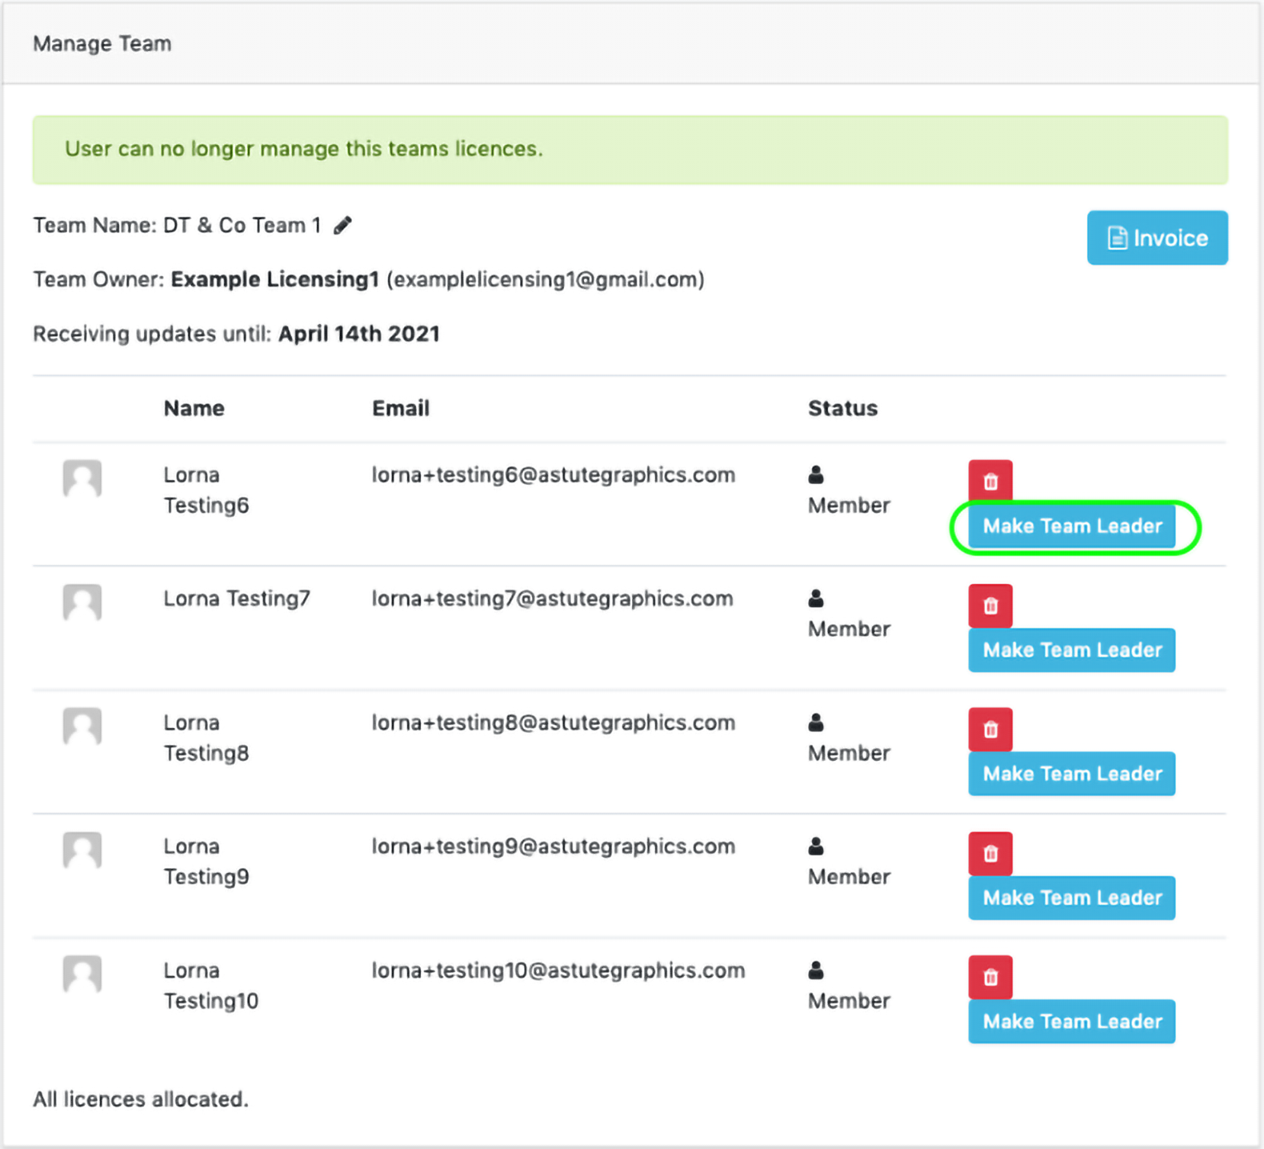This screenshot has width=1264, height=1149.
Task: Click the avatar of Lorna Testing10
Action: point(82,974)
